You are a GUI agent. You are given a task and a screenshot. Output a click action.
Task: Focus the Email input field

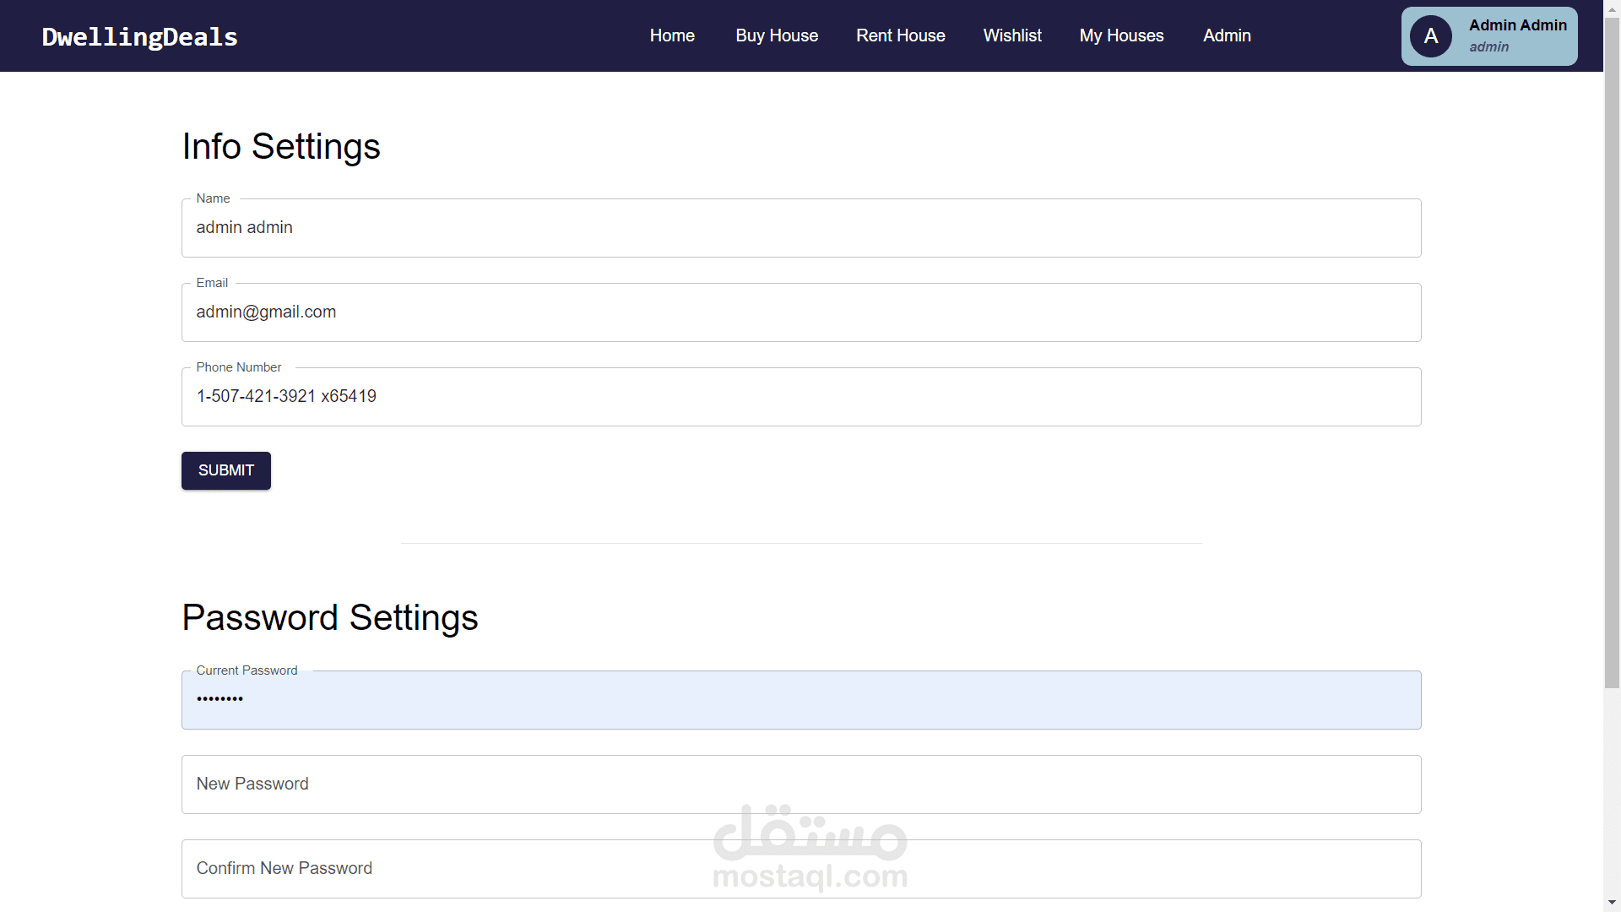(800, 312)
